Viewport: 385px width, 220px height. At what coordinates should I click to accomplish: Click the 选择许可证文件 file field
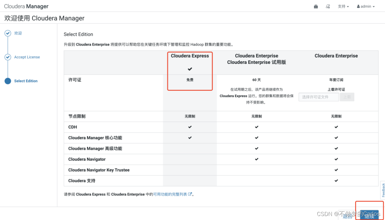tap(318, 97)
